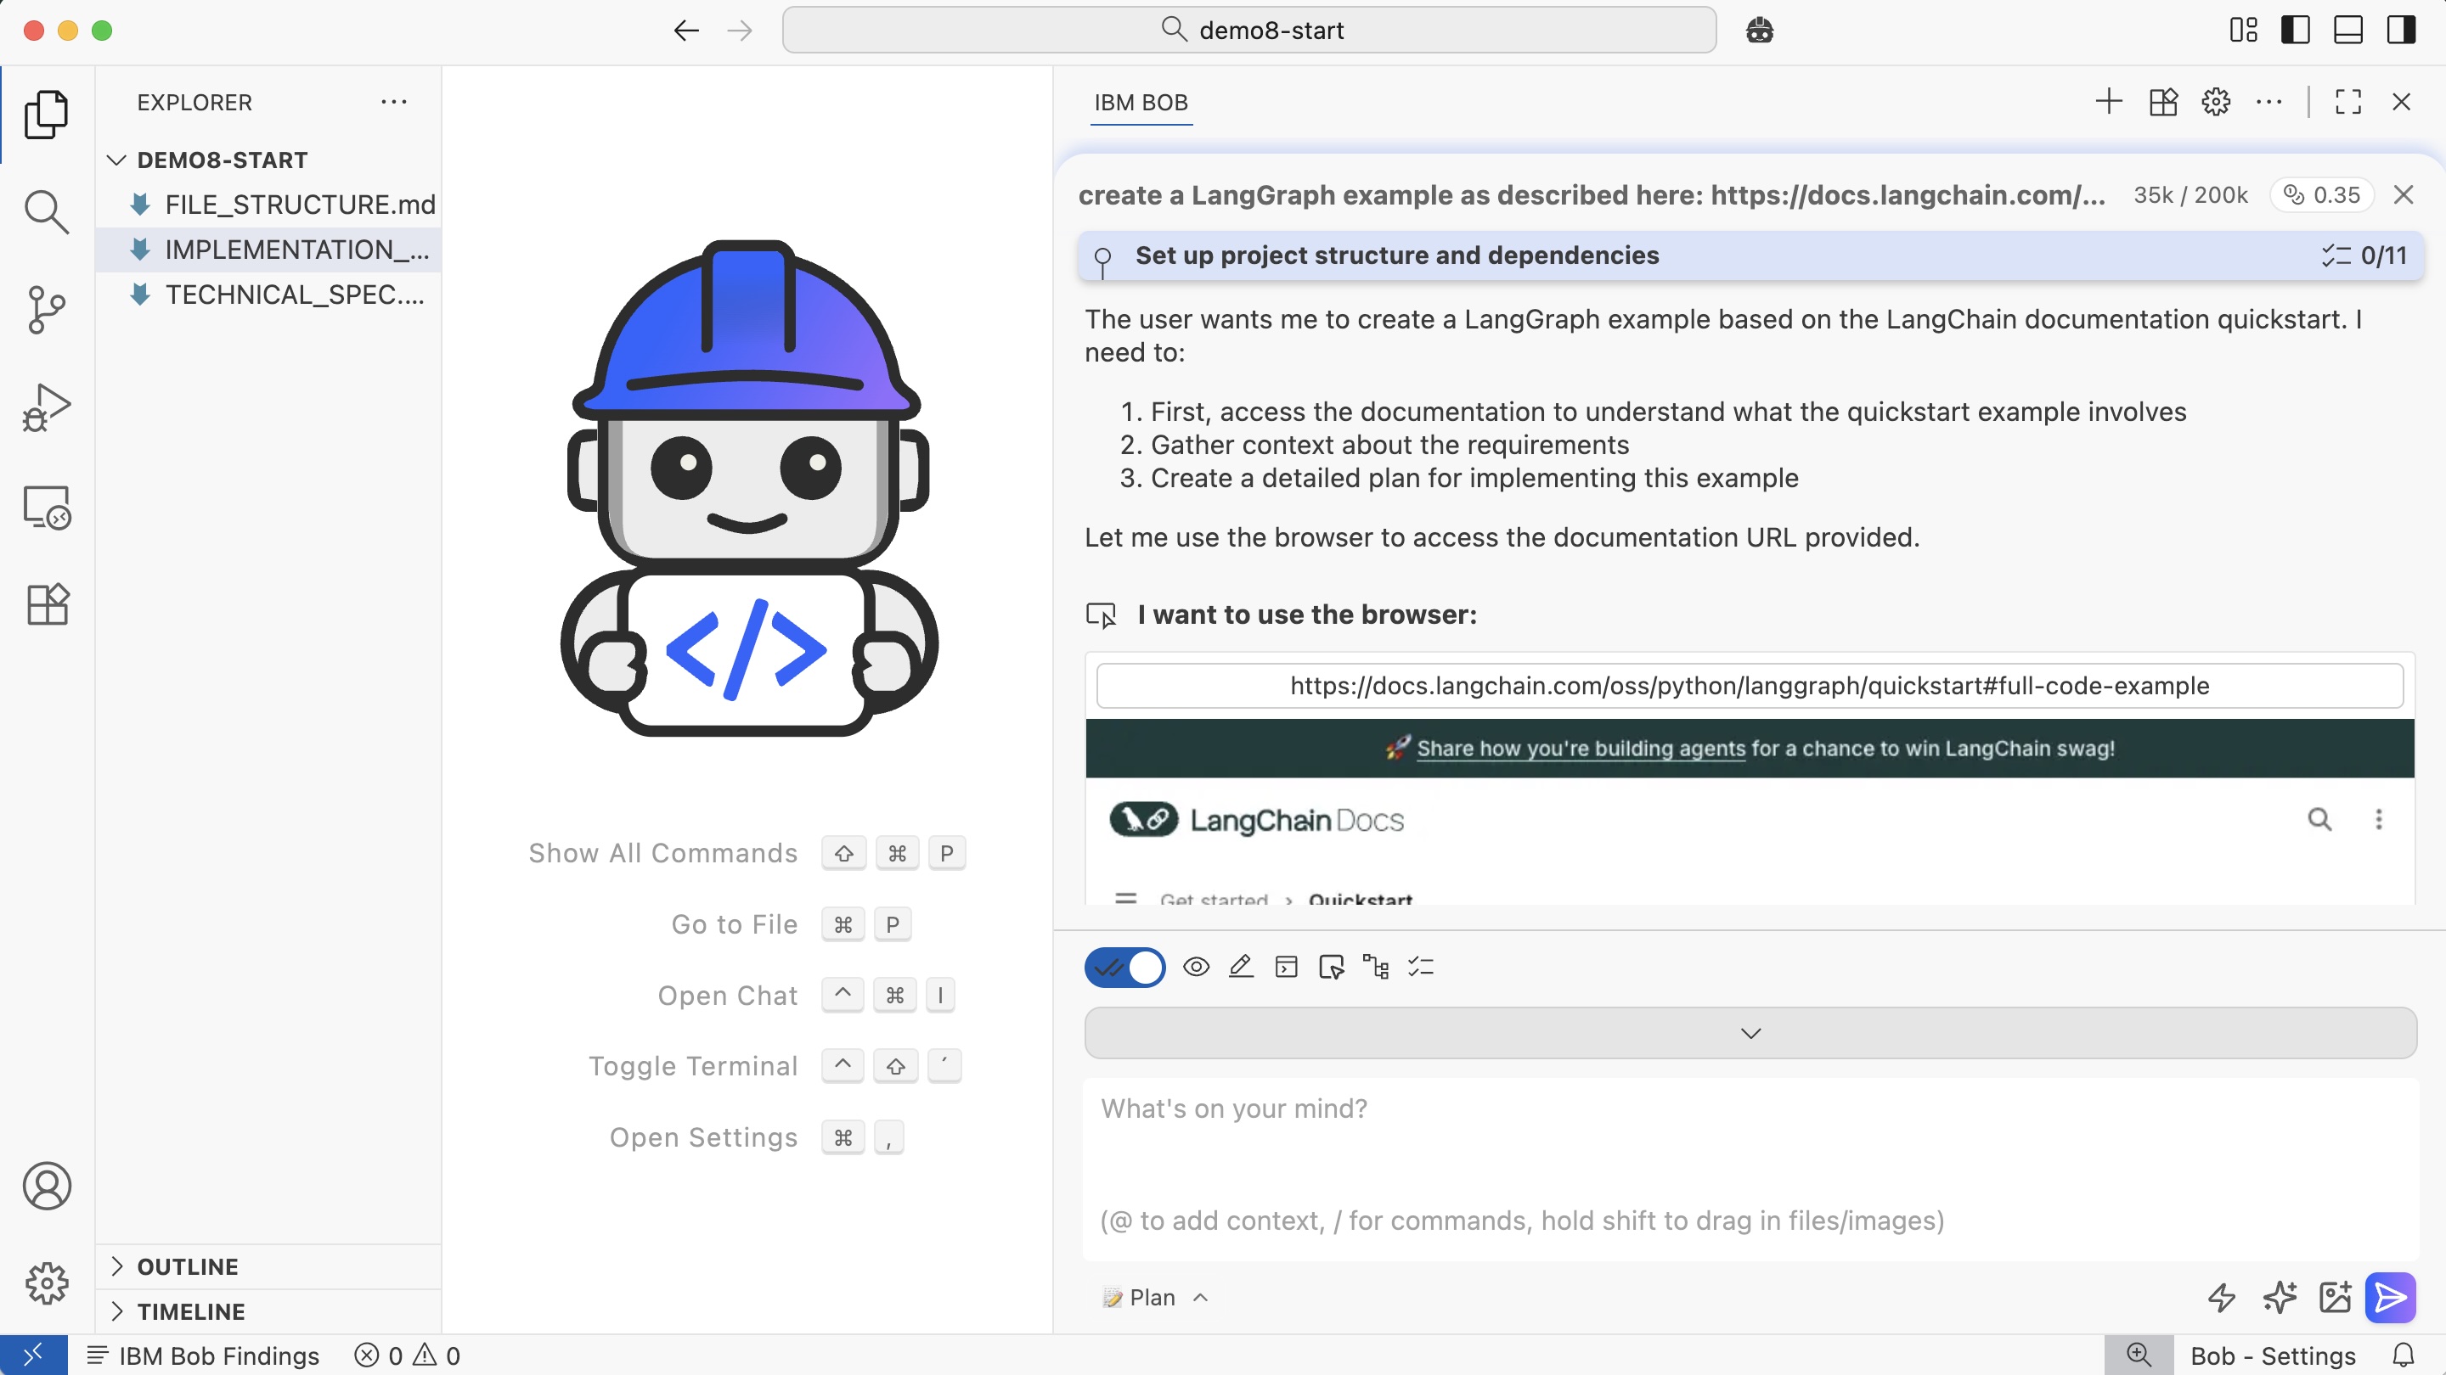
Task: Expand the OUTLINE section
Action: [188, 1266]
